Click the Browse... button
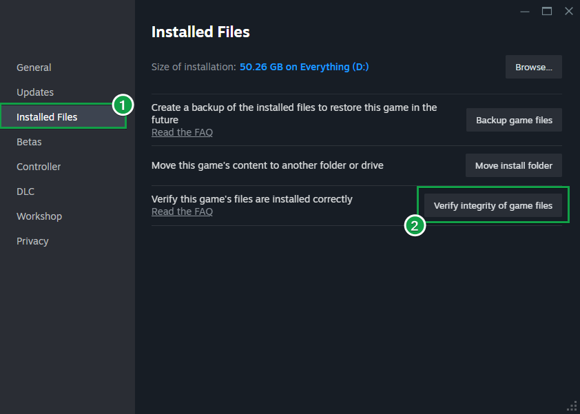This screenshot has width=580, height=414. pos(534,68)
